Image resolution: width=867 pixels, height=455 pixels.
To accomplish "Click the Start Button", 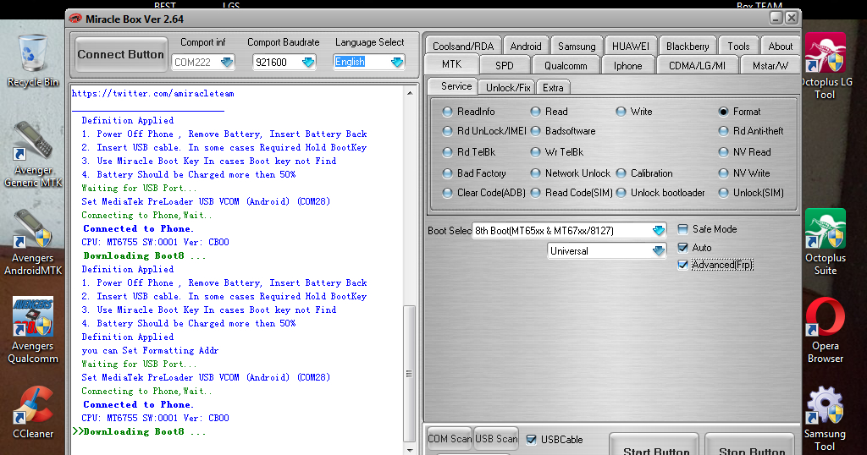I will pyautogui.click(x=656, y=445).
